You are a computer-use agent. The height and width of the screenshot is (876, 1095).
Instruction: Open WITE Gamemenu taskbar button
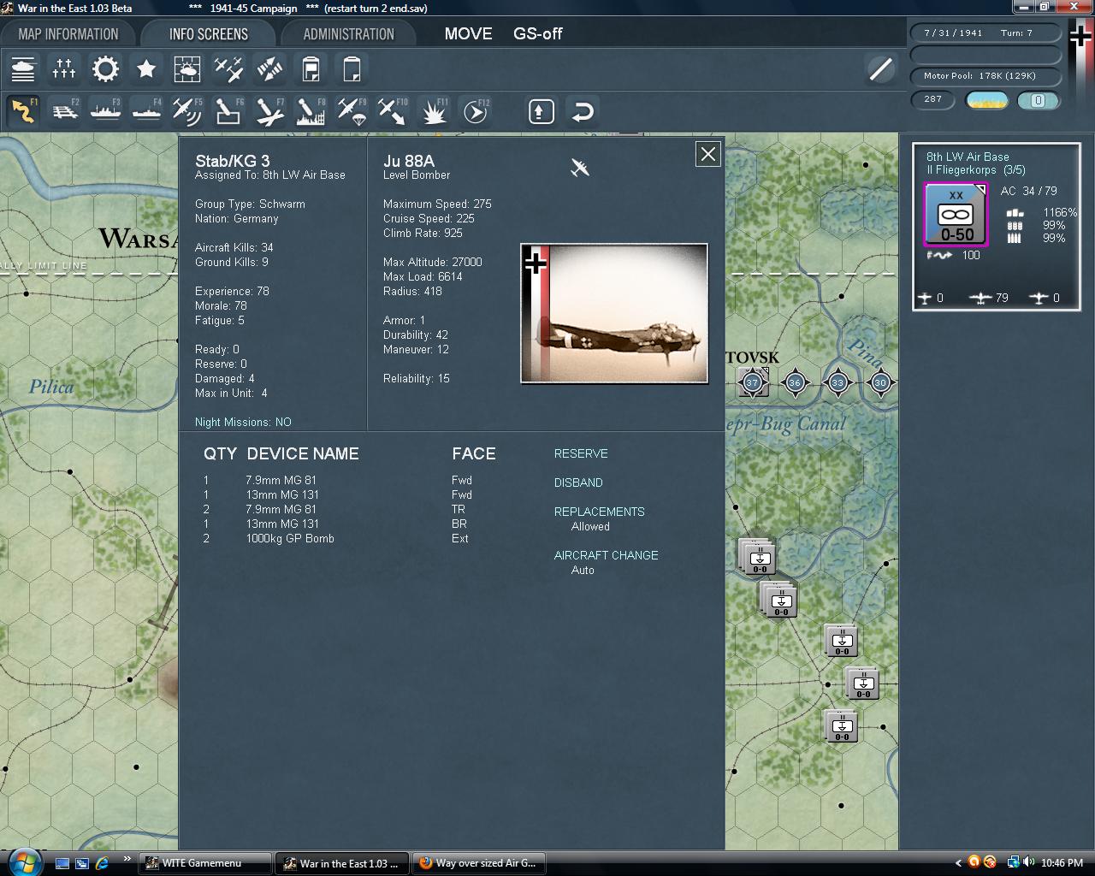click(204, 863)
